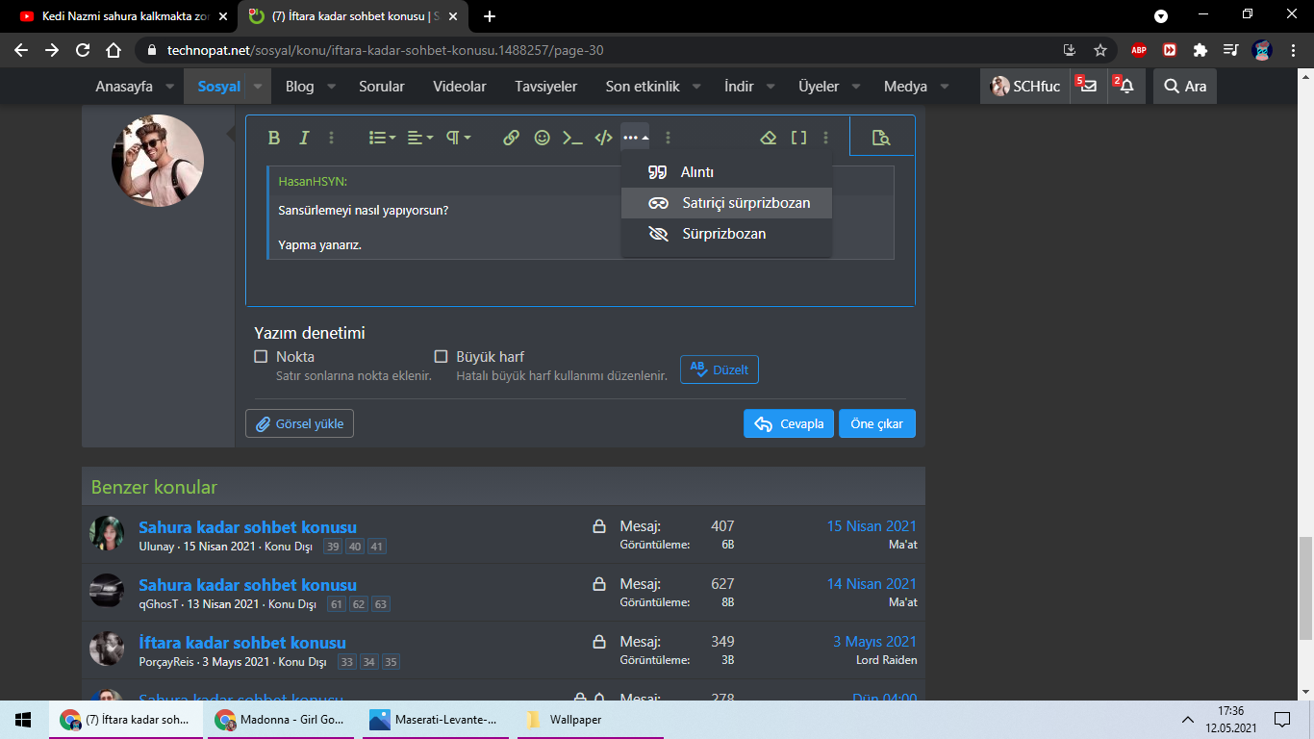Screen dimensions: 1314x739
Task: Apply italic formatting in the editor
Action: pyautogui.click(x=304, y=138)
